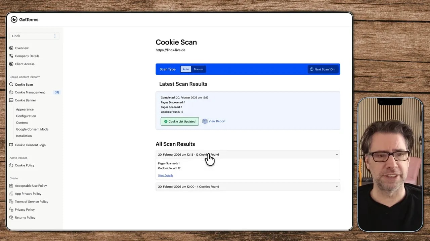
Task: Click the Company Details sidebar icon
Action: 11,56
